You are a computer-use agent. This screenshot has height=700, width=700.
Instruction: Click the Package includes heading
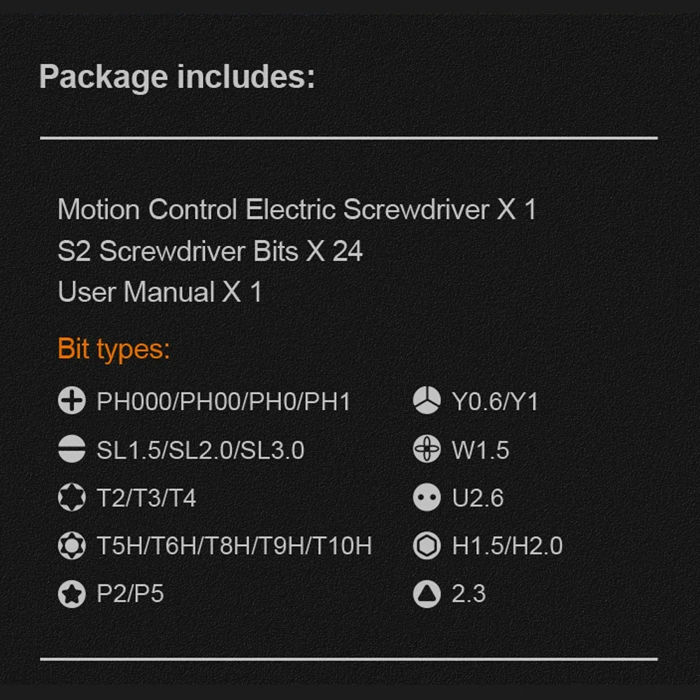[x=177, y=78]
